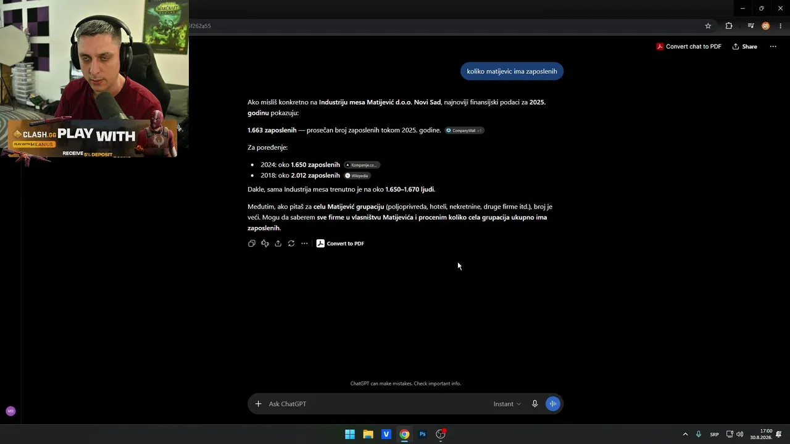The width and height of the screenshot is (790, 444).
Task: Open Photoshop from the taskbar
Action: tap(423, 434)
